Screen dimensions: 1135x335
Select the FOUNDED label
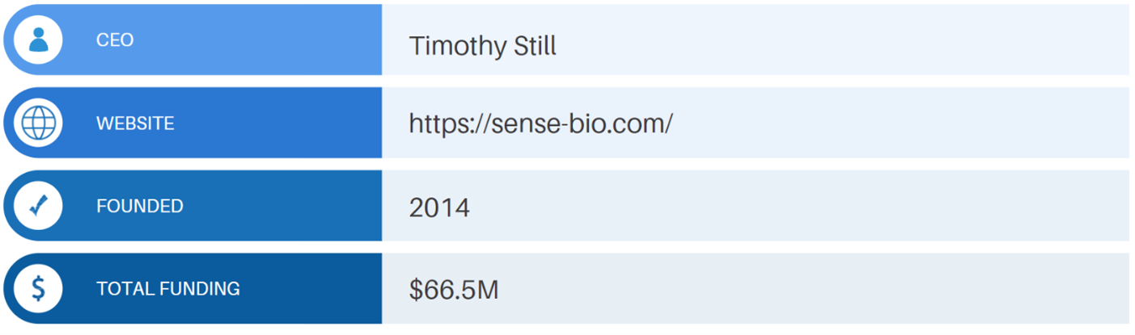tap(139, 206)
